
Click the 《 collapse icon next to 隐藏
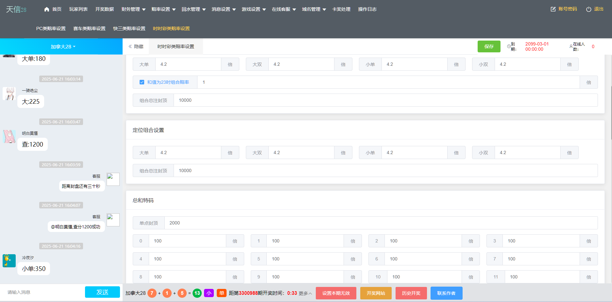coord(130,46)
